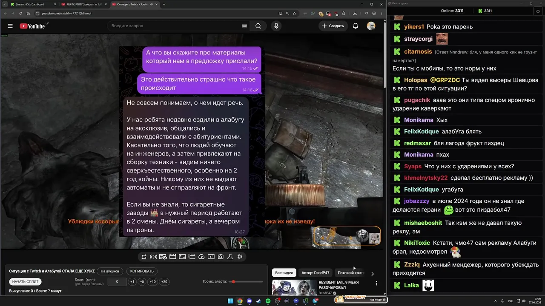Show next filter chips with arrow
This screenshot has width=545, height=306.
click(373, 274)
